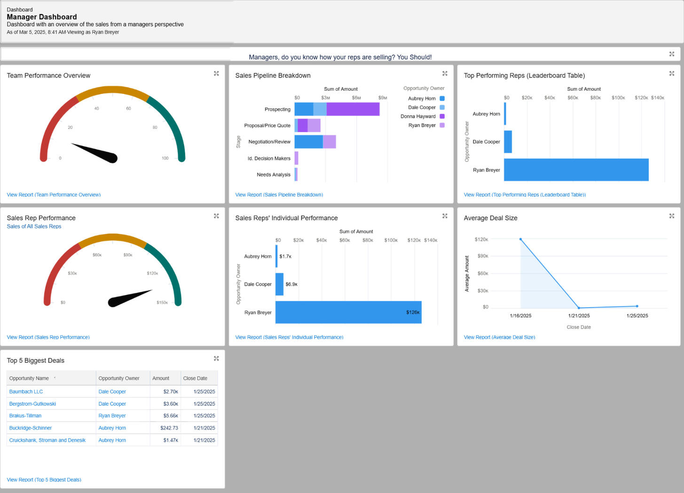
Task: Expand the Sales Rep Performance gauge
Action: click(x=216, y=216)
